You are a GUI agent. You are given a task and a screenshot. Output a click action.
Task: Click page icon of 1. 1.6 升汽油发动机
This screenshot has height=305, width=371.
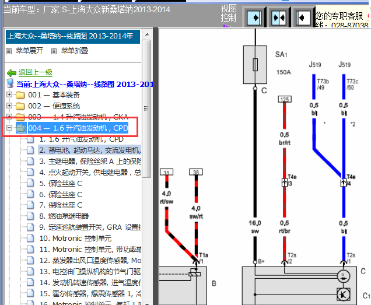(x=30, y=139)
